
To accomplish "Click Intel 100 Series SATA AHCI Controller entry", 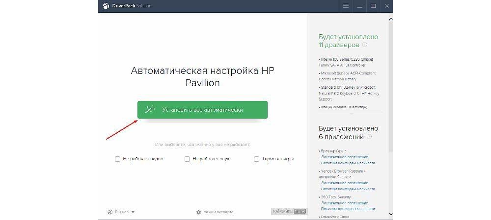I will point(346,62).
